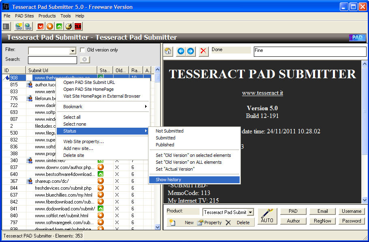Clear search with the grey X button
Image resolution: width=369 pixels, height=242 pixels.
click(x=85, y=60)
